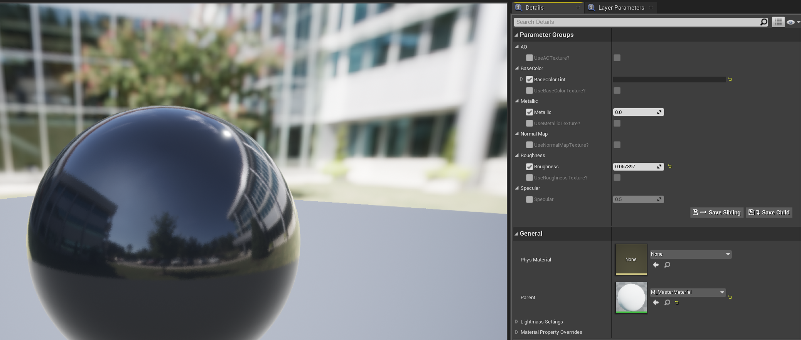Click the Specular value field 0.5
The height and width of the screenshot is (340, 801).
coord(638,199)
